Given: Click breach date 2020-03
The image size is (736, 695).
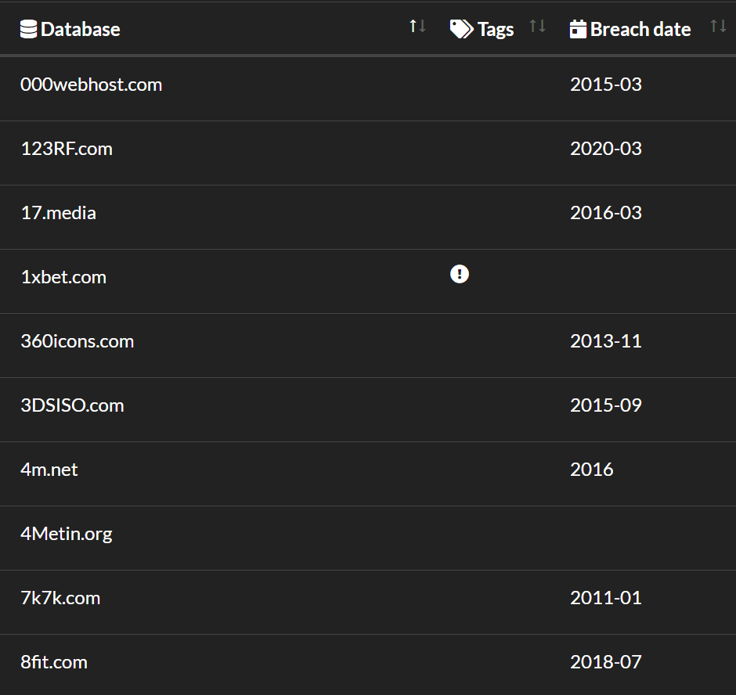Looking at the screenshot, I should 605,149.
